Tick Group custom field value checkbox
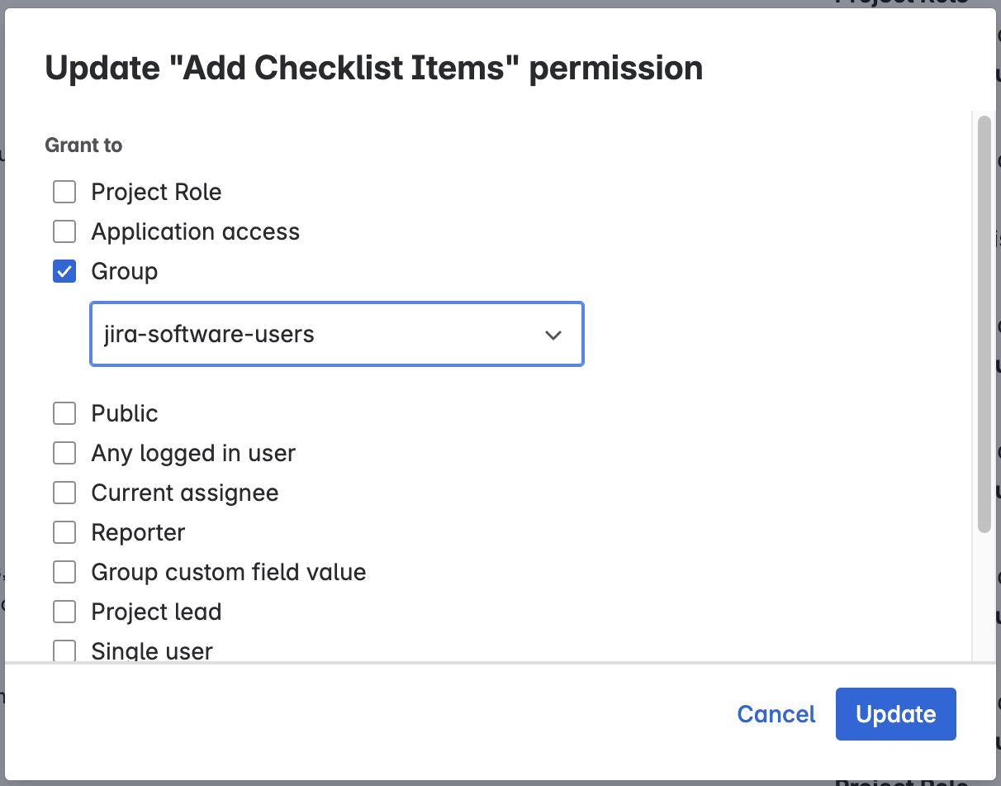 tap(64, 573)
